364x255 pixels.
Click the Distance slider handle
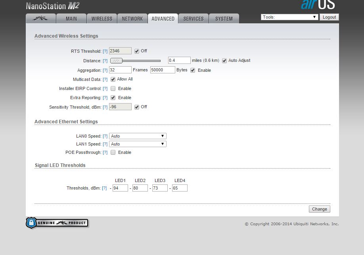tap(116, 61)
